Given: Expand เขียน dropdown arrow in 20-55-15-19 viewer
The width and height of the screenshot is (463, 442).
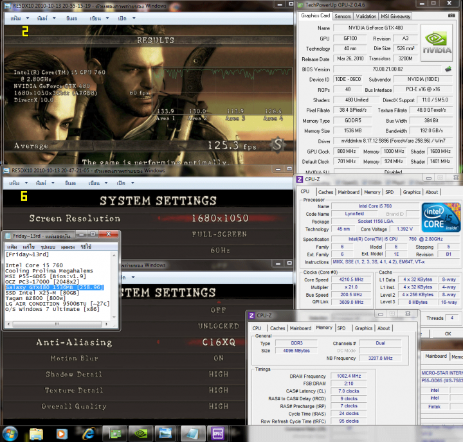Looking at the screenshot, I should pos(107,18).
